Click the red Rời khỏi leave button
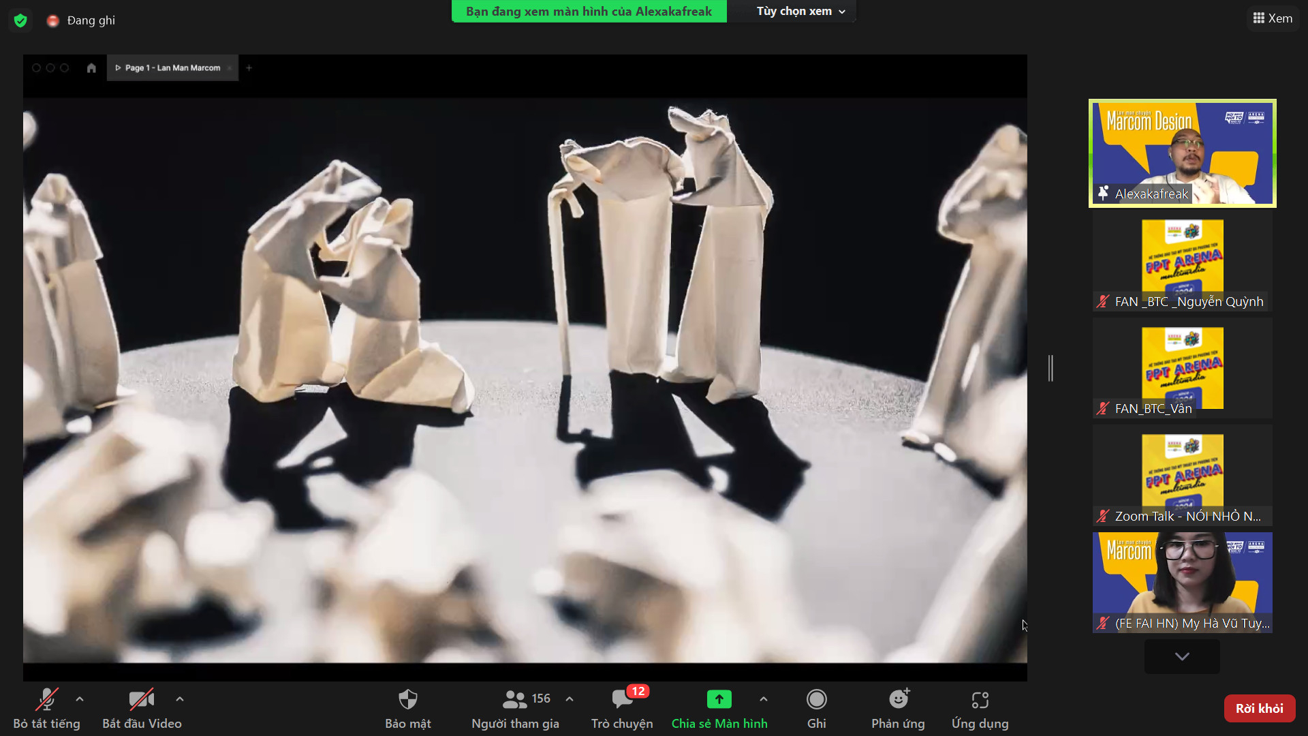This screenshot has width=1308, height=736. click(x=1260, y=708)
